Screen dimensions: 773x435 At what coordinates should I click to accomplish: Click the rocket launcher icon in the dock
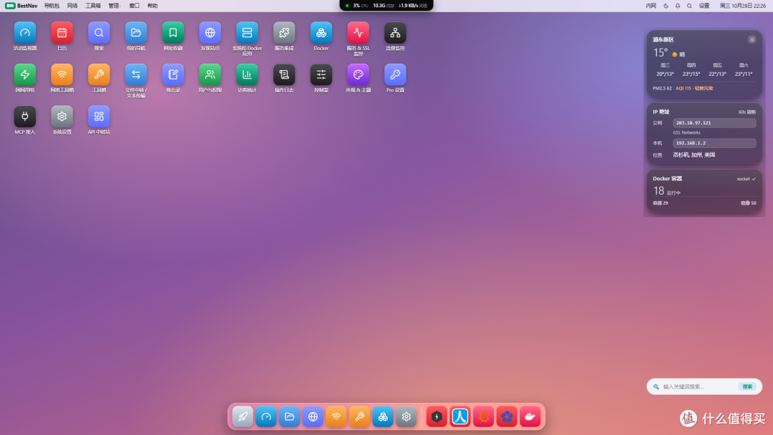(x=243, y=417)
